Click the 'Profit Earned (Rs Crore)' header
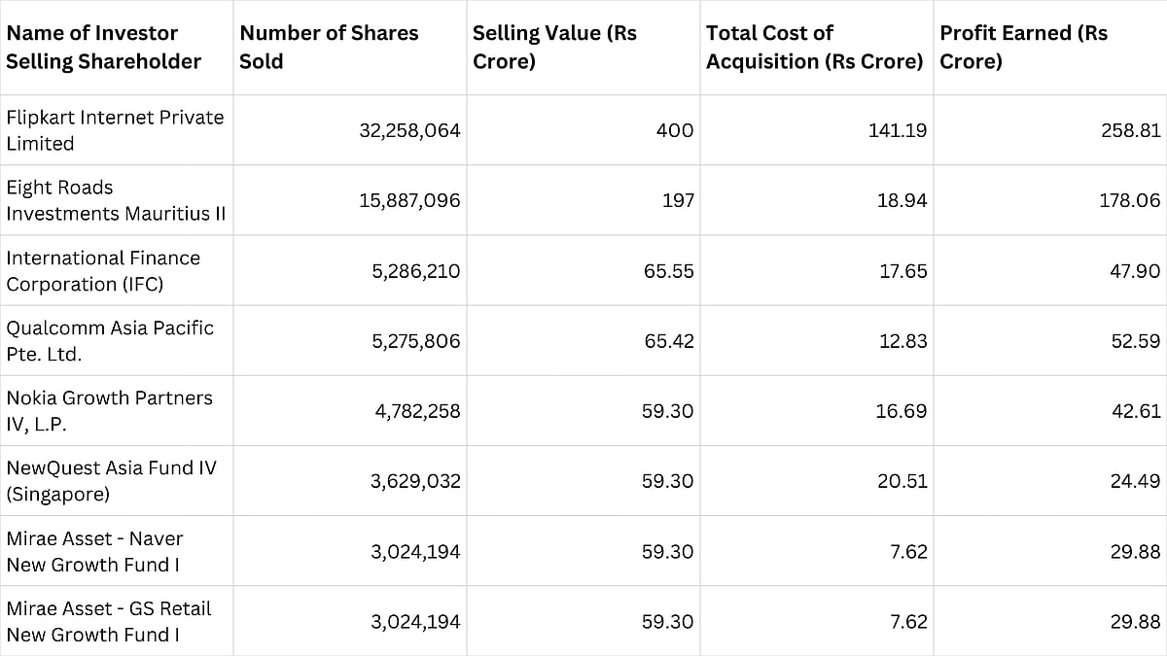 click(1023, 48)
